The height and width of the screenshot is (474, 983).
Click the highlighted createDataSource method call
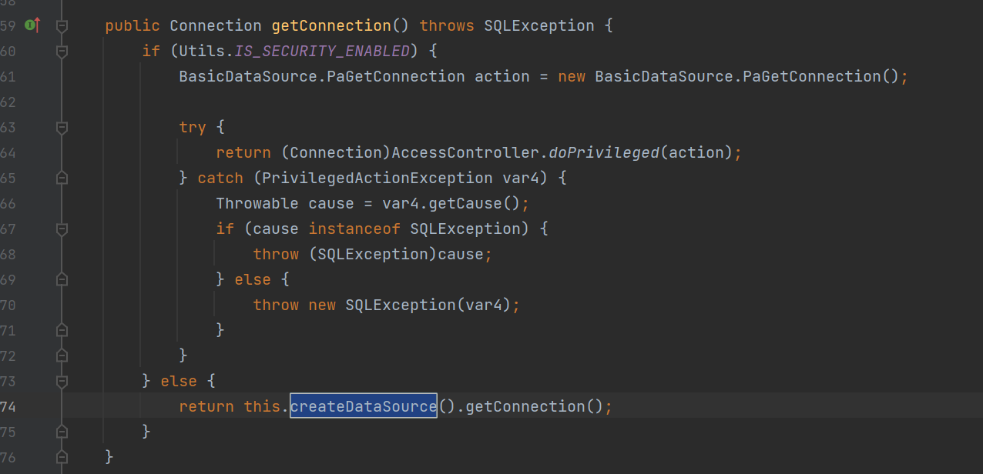[364, 406]
